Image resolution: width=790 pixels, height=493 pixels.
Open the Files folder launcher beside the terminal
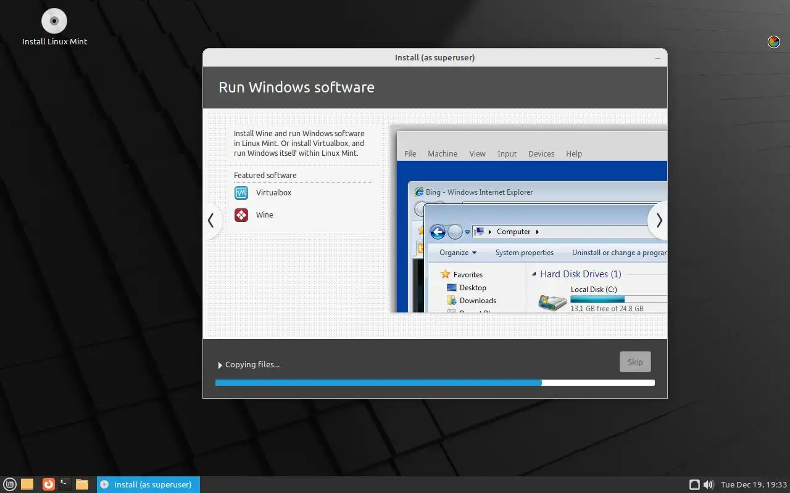coord(82,484)
